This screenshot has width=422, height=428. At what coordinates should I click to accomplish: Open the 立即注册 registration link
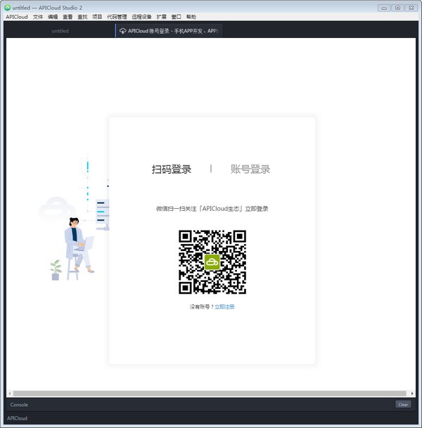tap(224, 307)
